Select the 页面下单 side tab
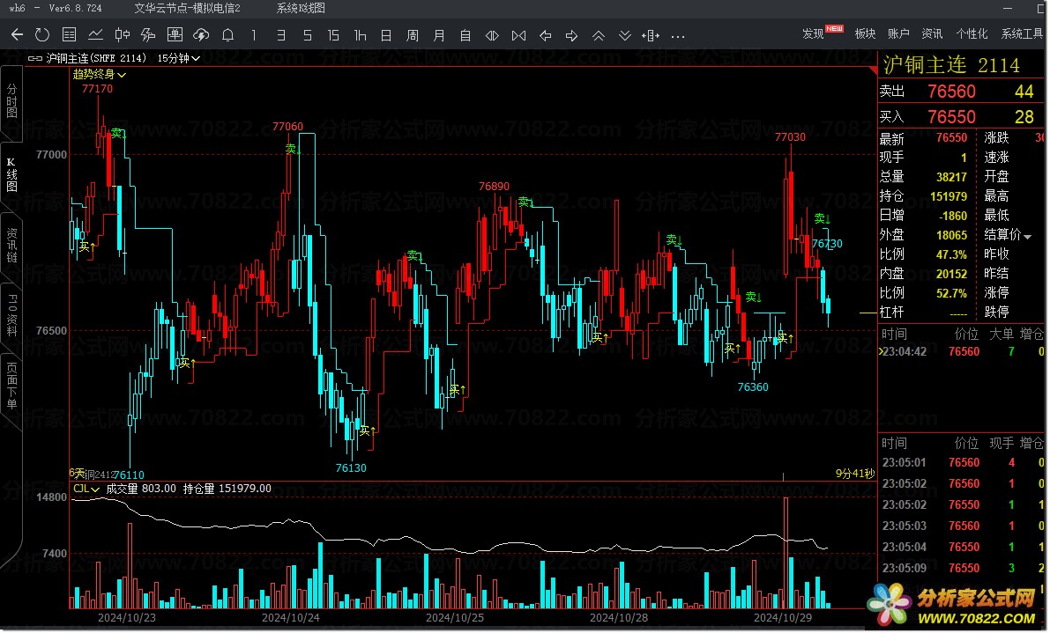 [11, 386]
